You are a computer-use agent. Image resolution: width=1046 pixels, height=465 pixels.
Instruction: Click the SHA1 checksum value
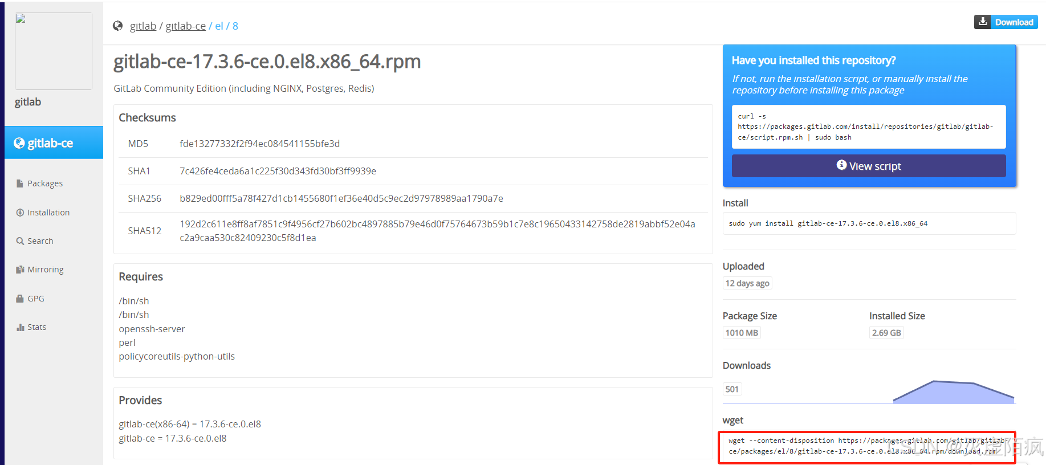(x=278, y=171)
